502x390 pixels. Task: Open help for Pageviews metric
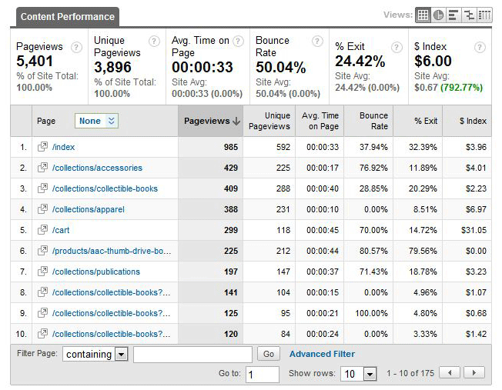click(76, 48)
